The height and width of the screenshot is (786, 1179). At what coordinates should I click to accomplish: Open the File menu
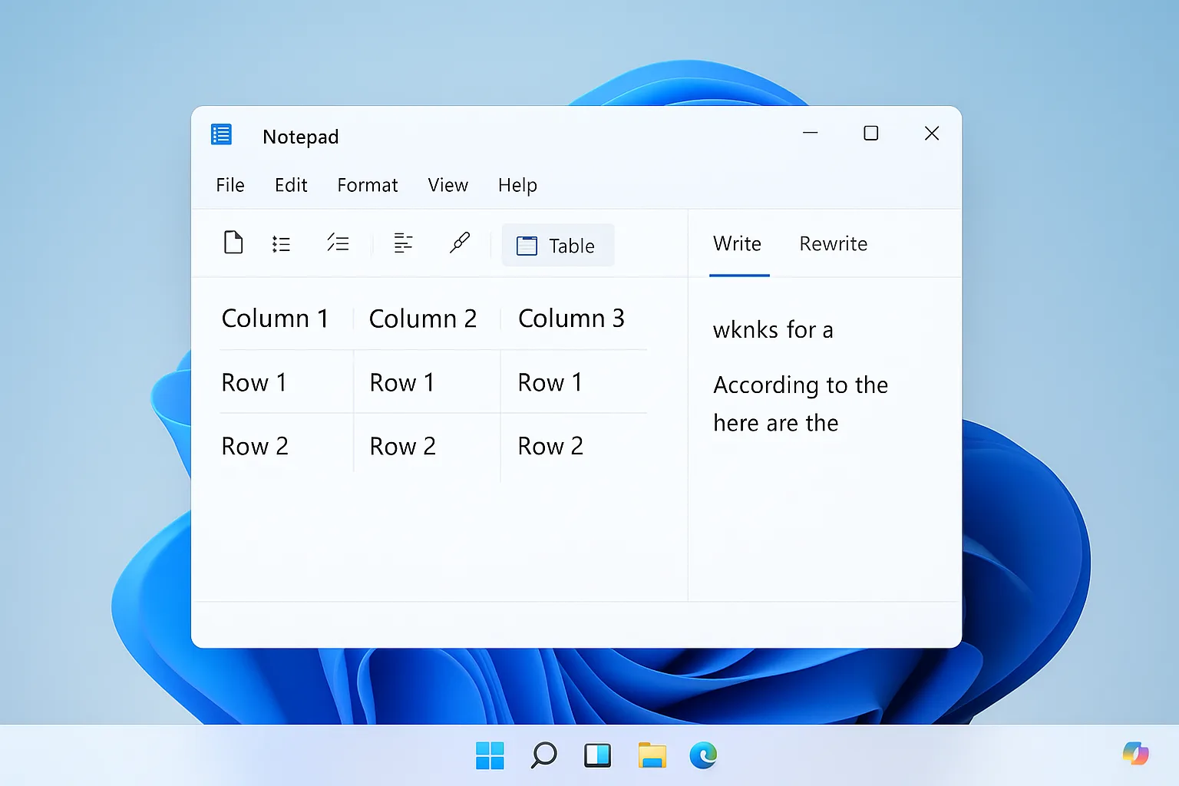click(230, 185)
